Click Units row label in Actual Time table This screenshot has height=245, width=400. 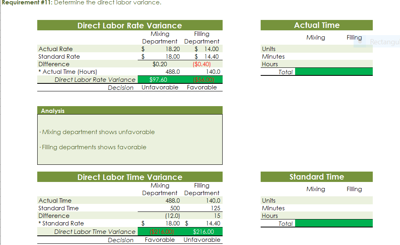269,49
